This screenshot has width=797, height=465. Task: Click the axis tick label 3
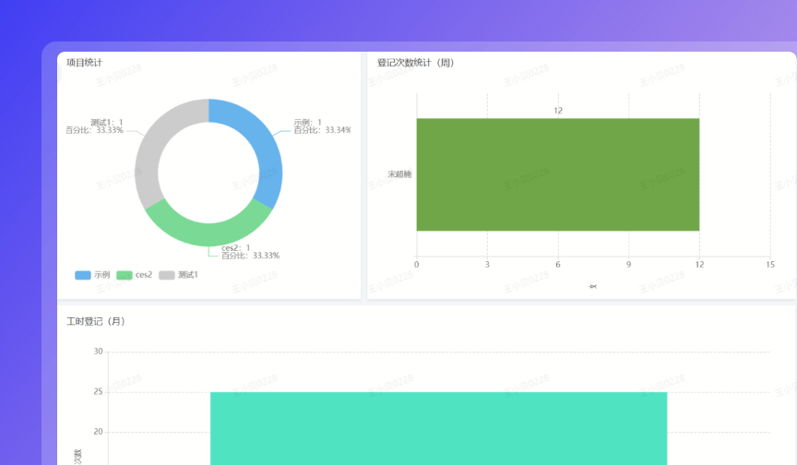[x=487, y=264]
